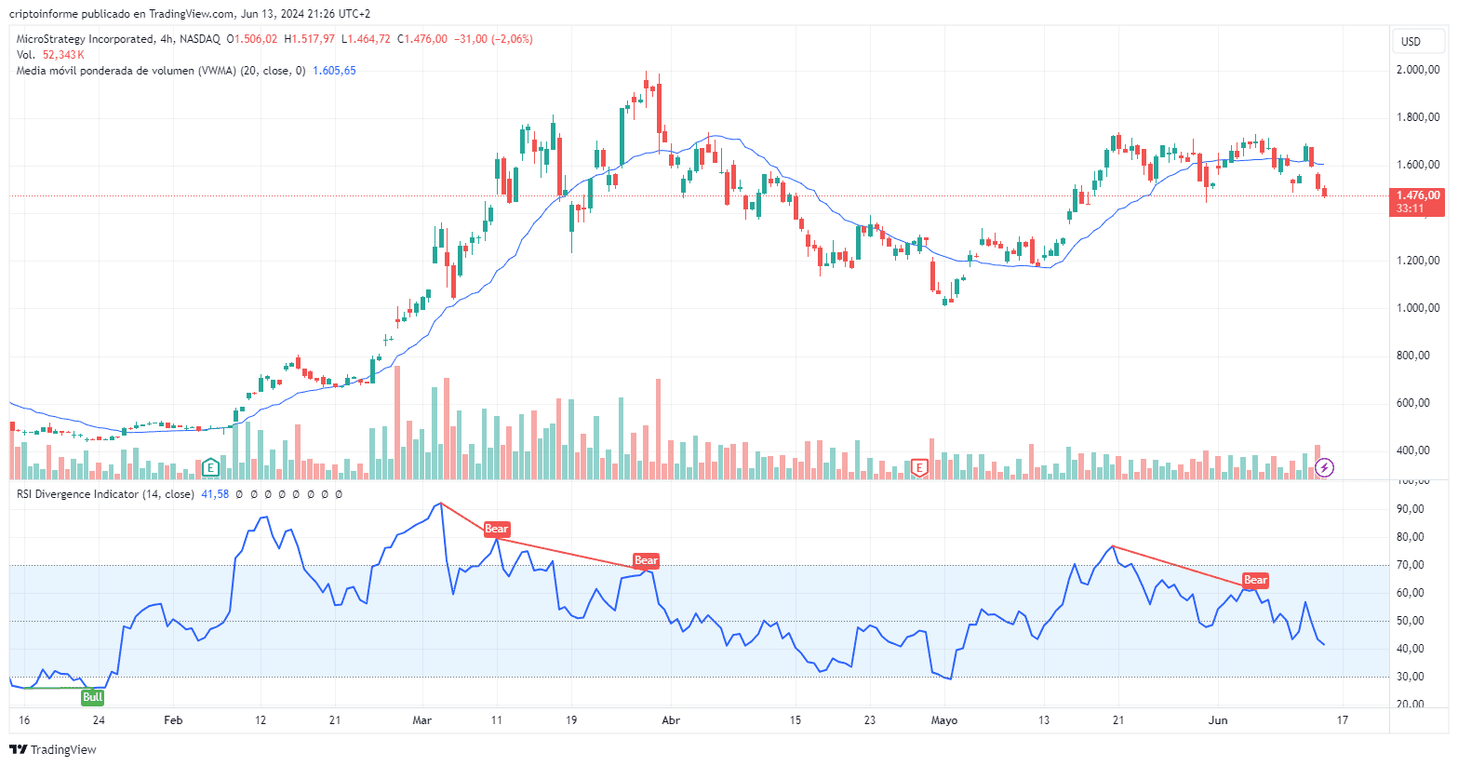Viewport: 1458px width, 766px height.
Task: Click the 17 date label
Action: (1343, 720)
